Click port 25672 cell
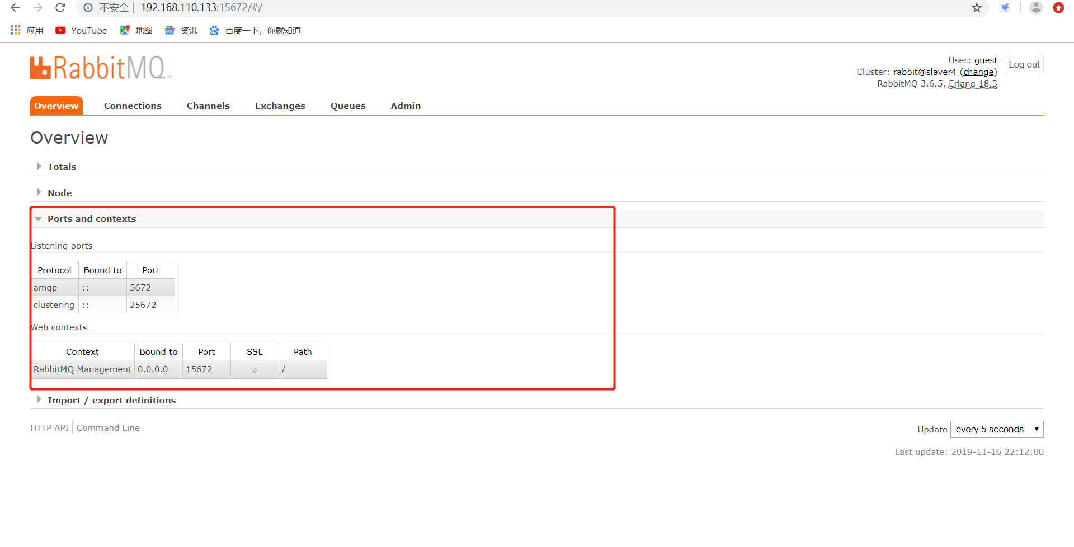The width and height of the screenshot is (1074, 547). (x=150, y=305)
